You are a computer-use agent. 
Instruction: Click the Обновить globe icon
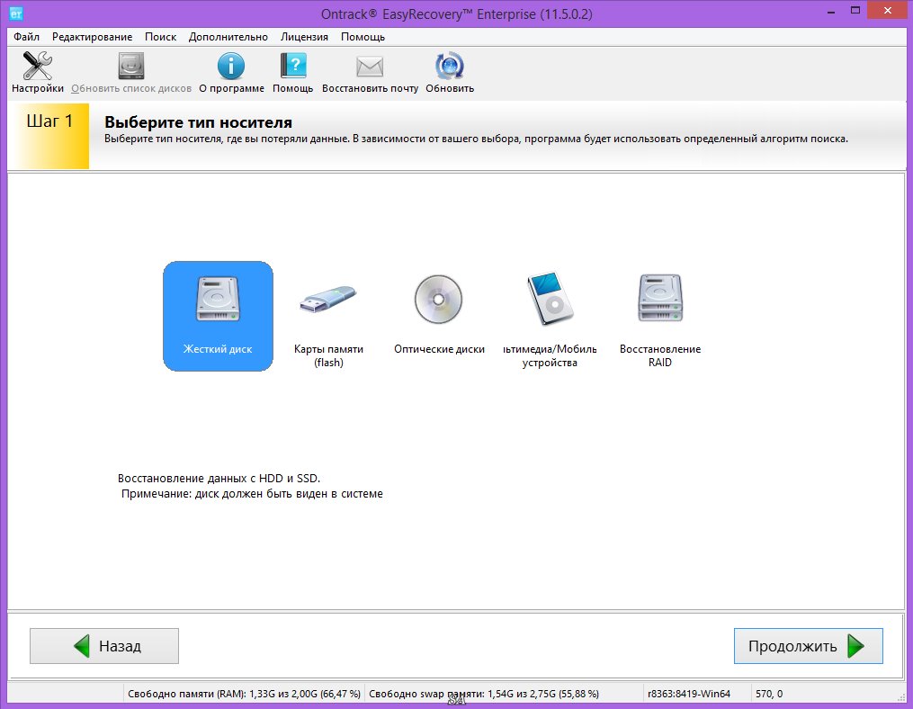449,67
